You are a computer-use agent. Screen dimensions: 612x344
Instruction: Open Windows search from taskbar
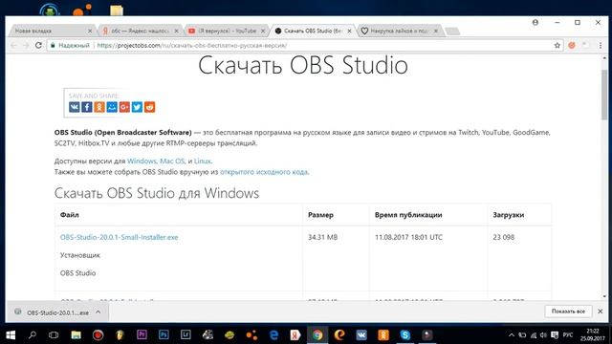tap(33, 334)
